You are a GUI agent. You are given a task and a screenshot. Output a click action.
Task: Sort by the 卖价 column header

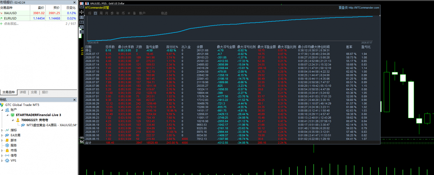pos(40,8)
